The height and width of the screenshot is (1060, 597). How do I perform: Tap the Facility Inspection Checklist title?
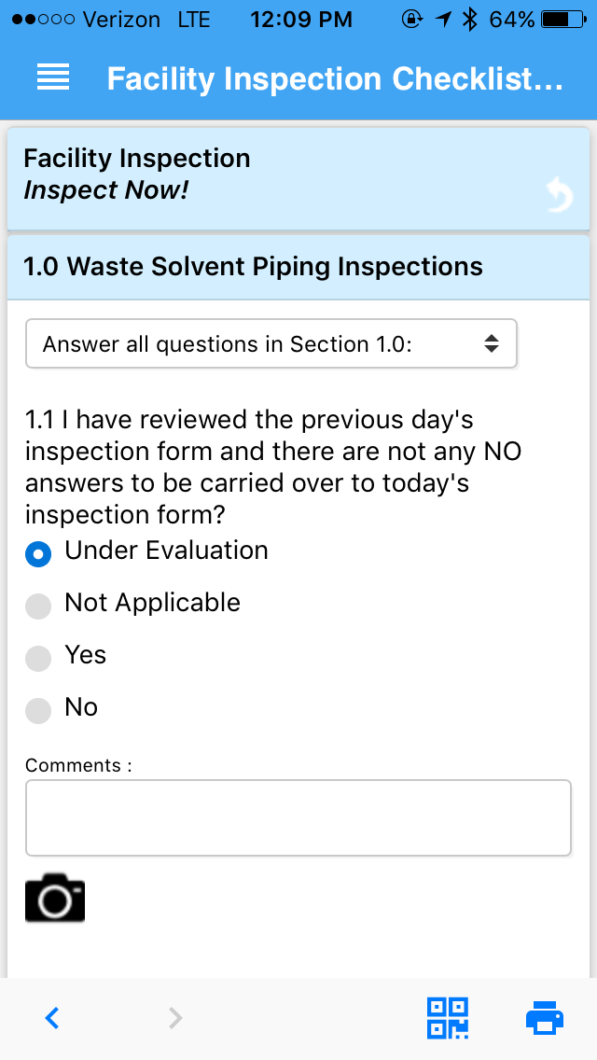click(x=335, y=79)
